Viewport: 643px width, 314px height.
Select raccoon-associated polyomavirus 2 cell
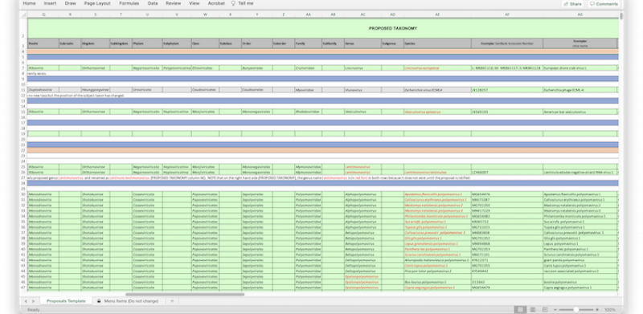(x=580, y=271)
